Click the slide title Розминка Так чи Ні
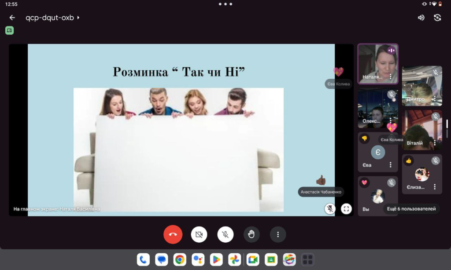The width and height of the screenshot is (451, 270). coord(179,72)
